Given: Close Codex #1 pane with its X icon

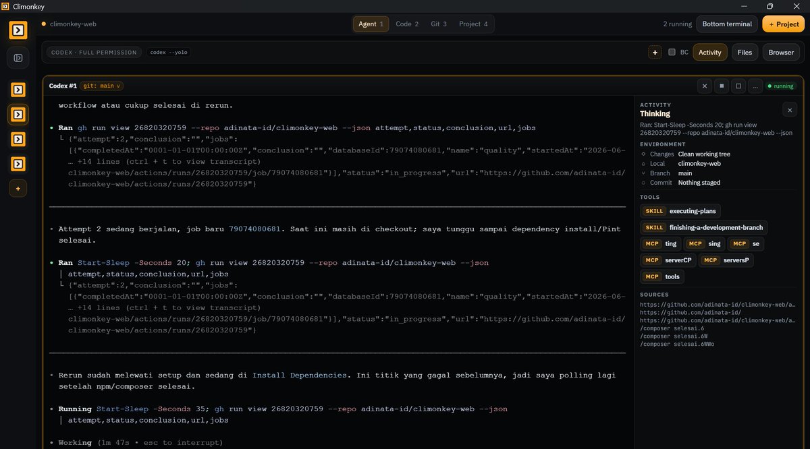Looking at the screenshot, I should tap(705, 86).
